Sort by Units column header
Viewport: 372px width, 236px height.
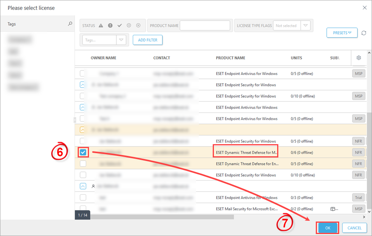(x=297, y=58)
